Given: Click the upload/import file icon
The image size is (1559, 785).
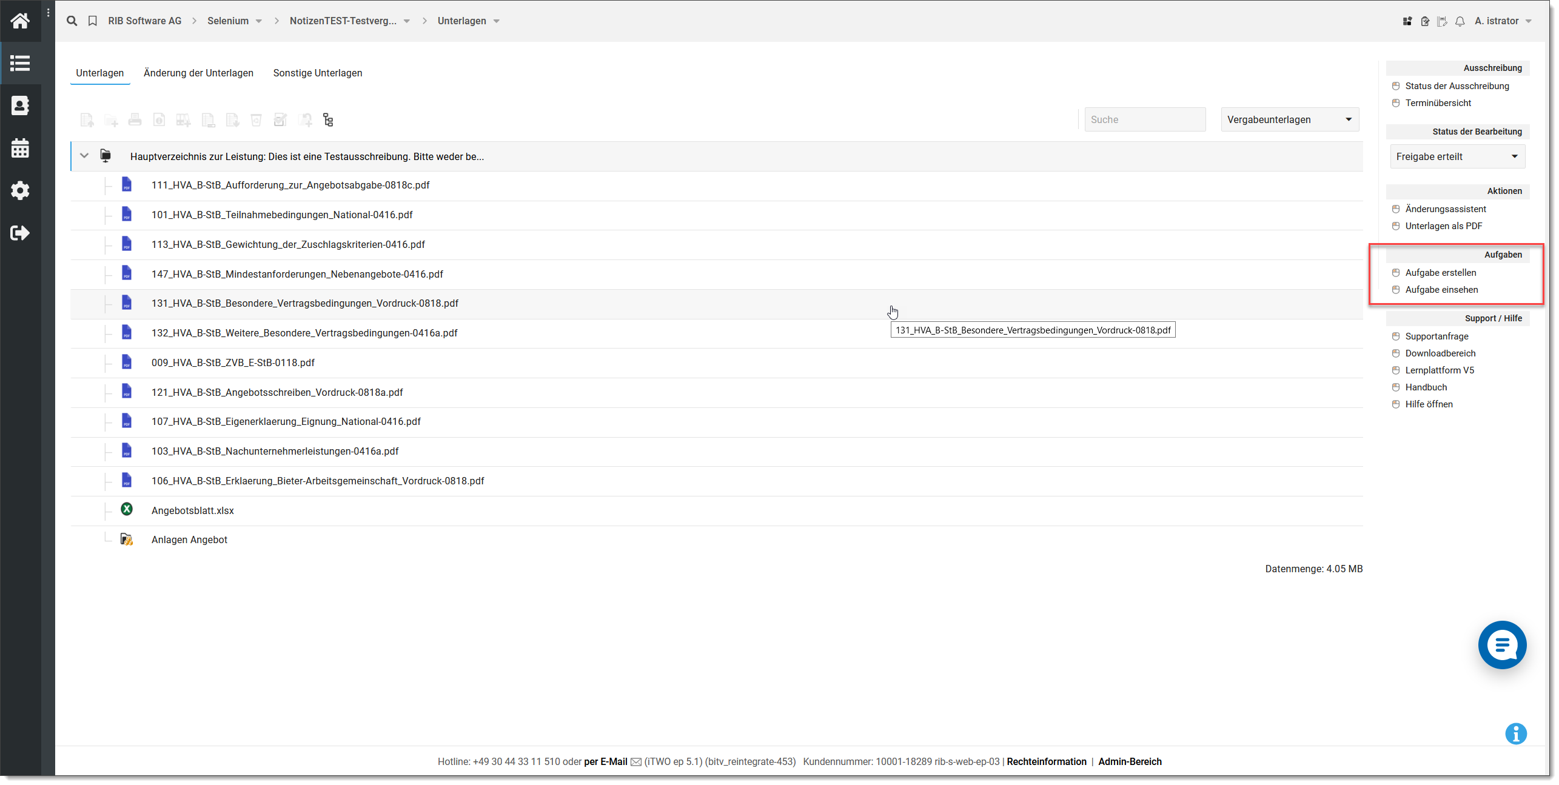Looking at the screenshot, I should tap(86, 119).
